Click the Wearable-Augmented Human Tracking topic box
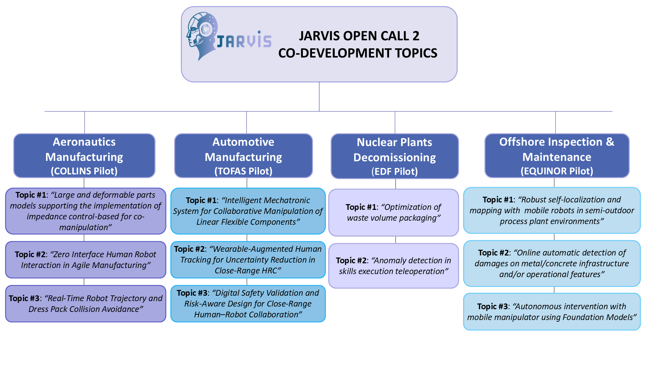Viewport: 649px width, 365px height. pos(248,260)
